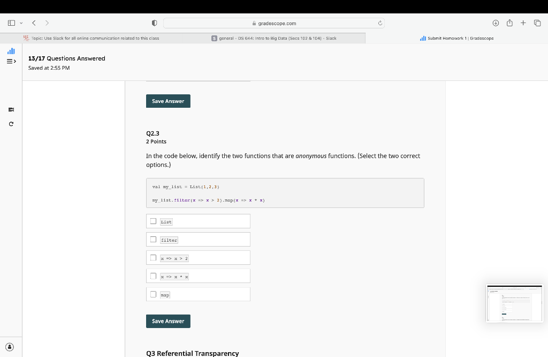Toggle the Safari sidebar icon
The height and width of the screenshot is (357, 548).
(x=11, y=23)
